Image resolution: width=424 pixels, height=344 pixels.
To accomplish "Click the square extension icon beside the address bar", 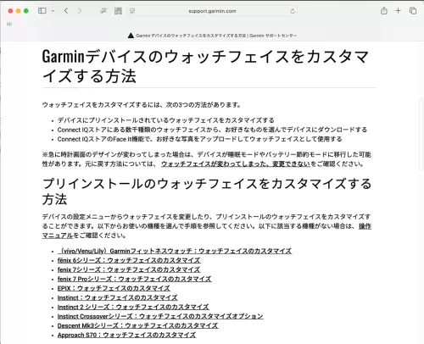I will pyautogui.click(x=118, y=11).
